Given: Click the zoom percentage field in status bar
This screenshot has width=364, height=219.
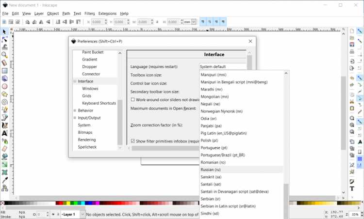Looking at the screenshot, I should pos(355,215).
